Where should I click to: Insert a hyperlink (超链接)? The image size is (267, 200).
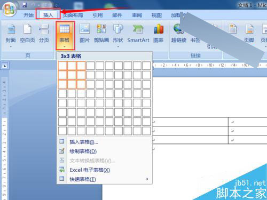(178, 34)
